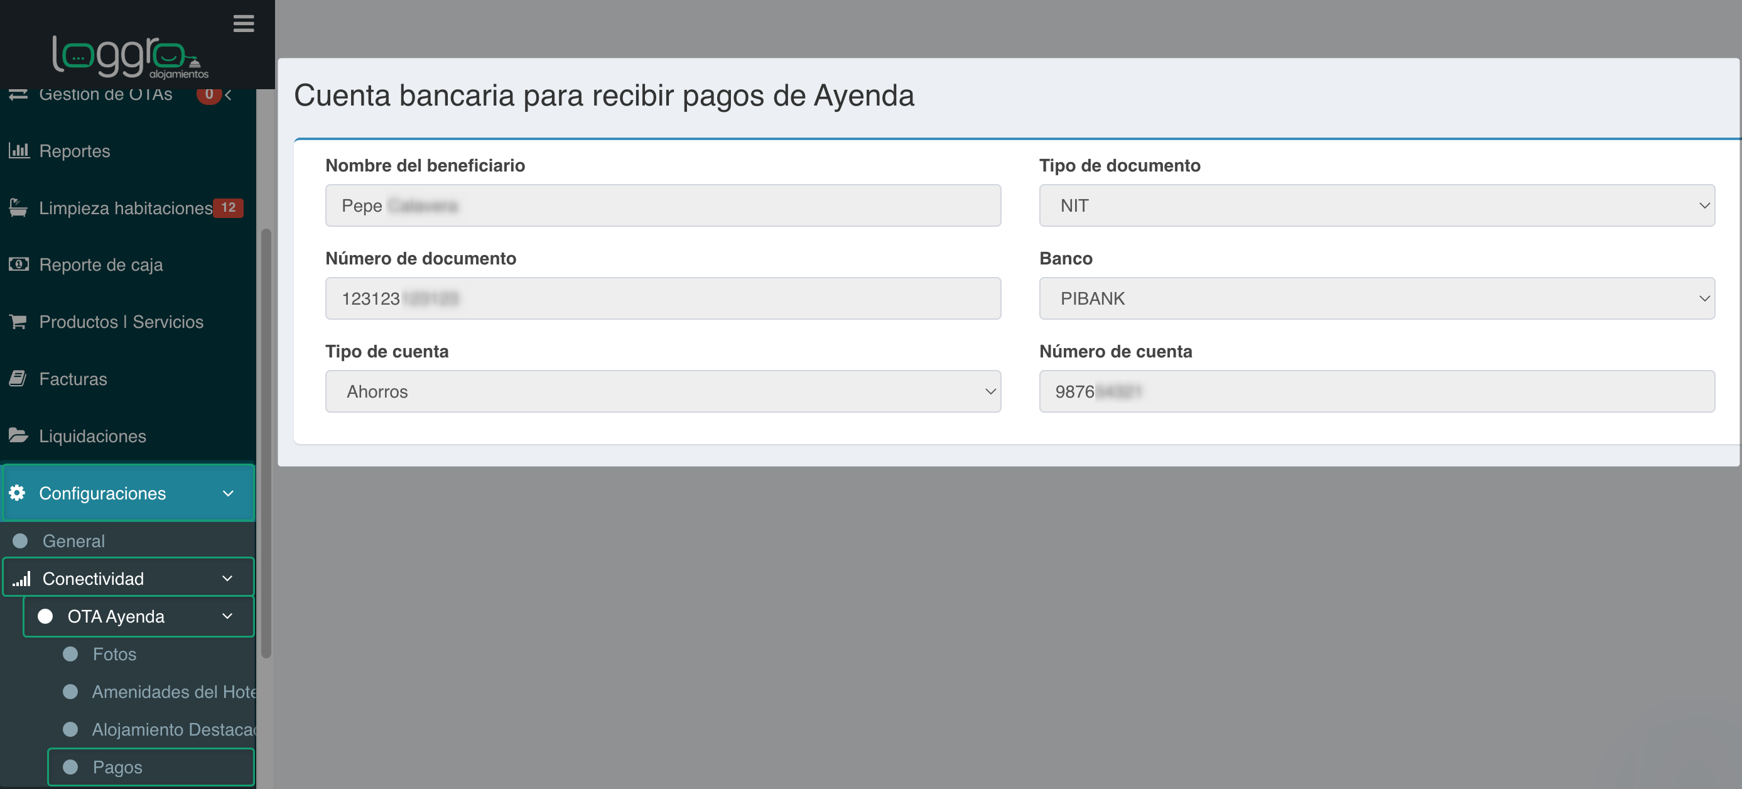Click the Configuraciones gear icon

(18, 492)
